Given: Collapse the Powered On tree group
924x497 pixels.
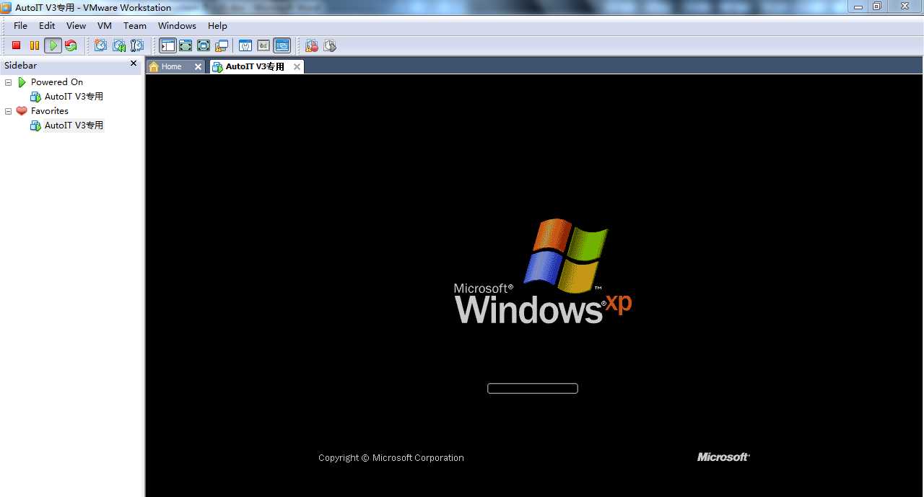Looking at the screenshot, I should [x=9, y=82].
